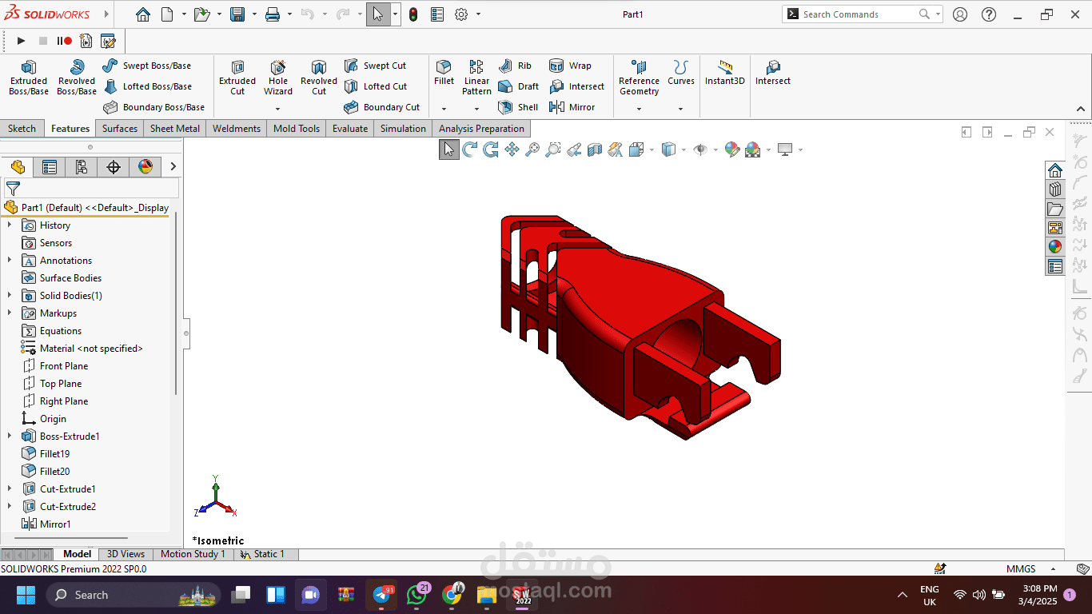Click the Lofted Boss/Base feature

point(147,86)
